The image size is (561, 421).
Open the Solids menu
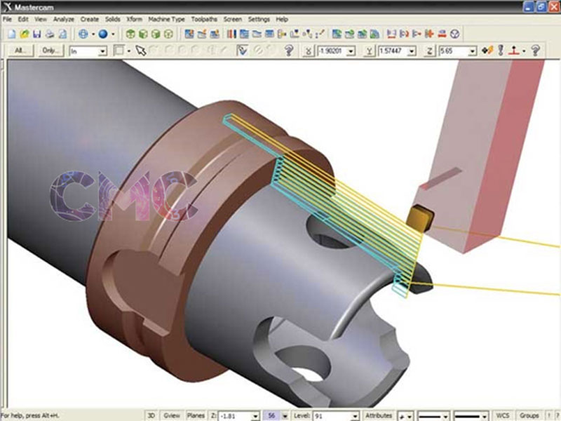click(112, 20)
